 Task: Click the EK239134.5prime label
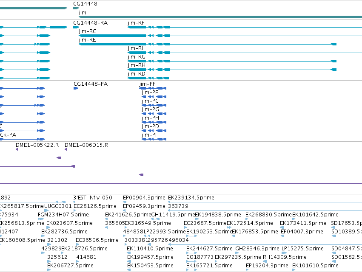click(191, 198)
